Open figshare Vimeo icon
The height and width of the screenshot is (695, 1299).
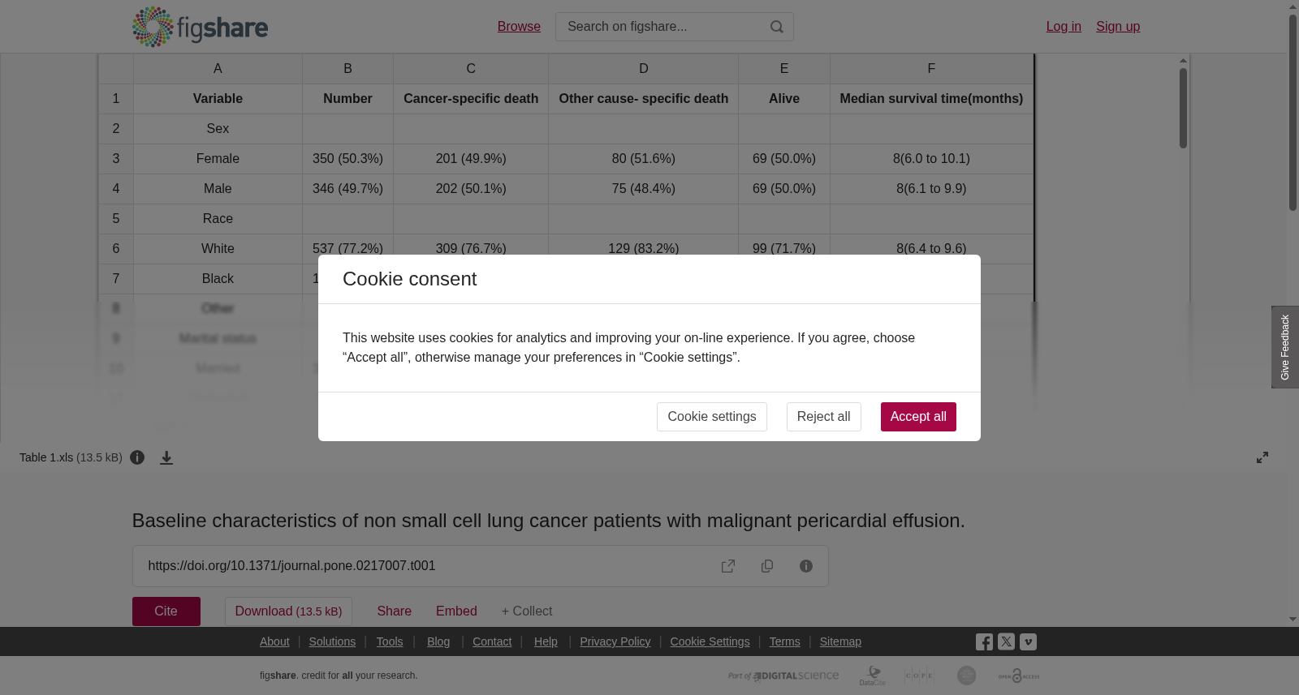pyautogui.click(x=1028, y=641)
